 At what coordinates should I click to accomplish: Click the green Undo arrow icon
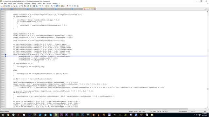coord(28,6)
